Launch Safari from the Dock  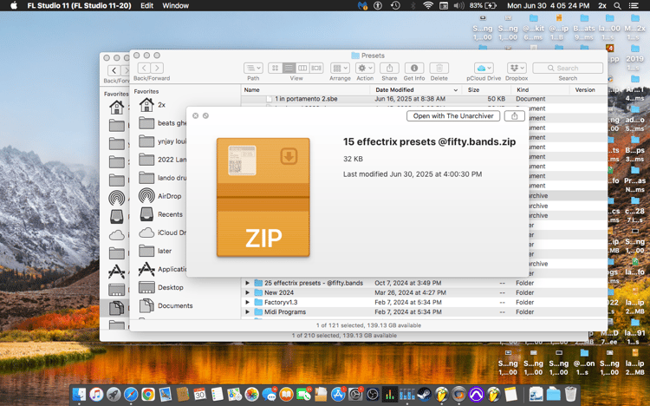coord(131,394)
